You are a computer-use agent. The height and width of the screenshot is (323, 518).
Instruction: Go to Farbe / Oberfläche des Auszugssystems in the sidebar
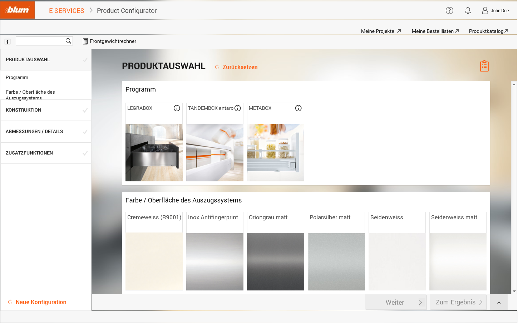tap(30, 94)
